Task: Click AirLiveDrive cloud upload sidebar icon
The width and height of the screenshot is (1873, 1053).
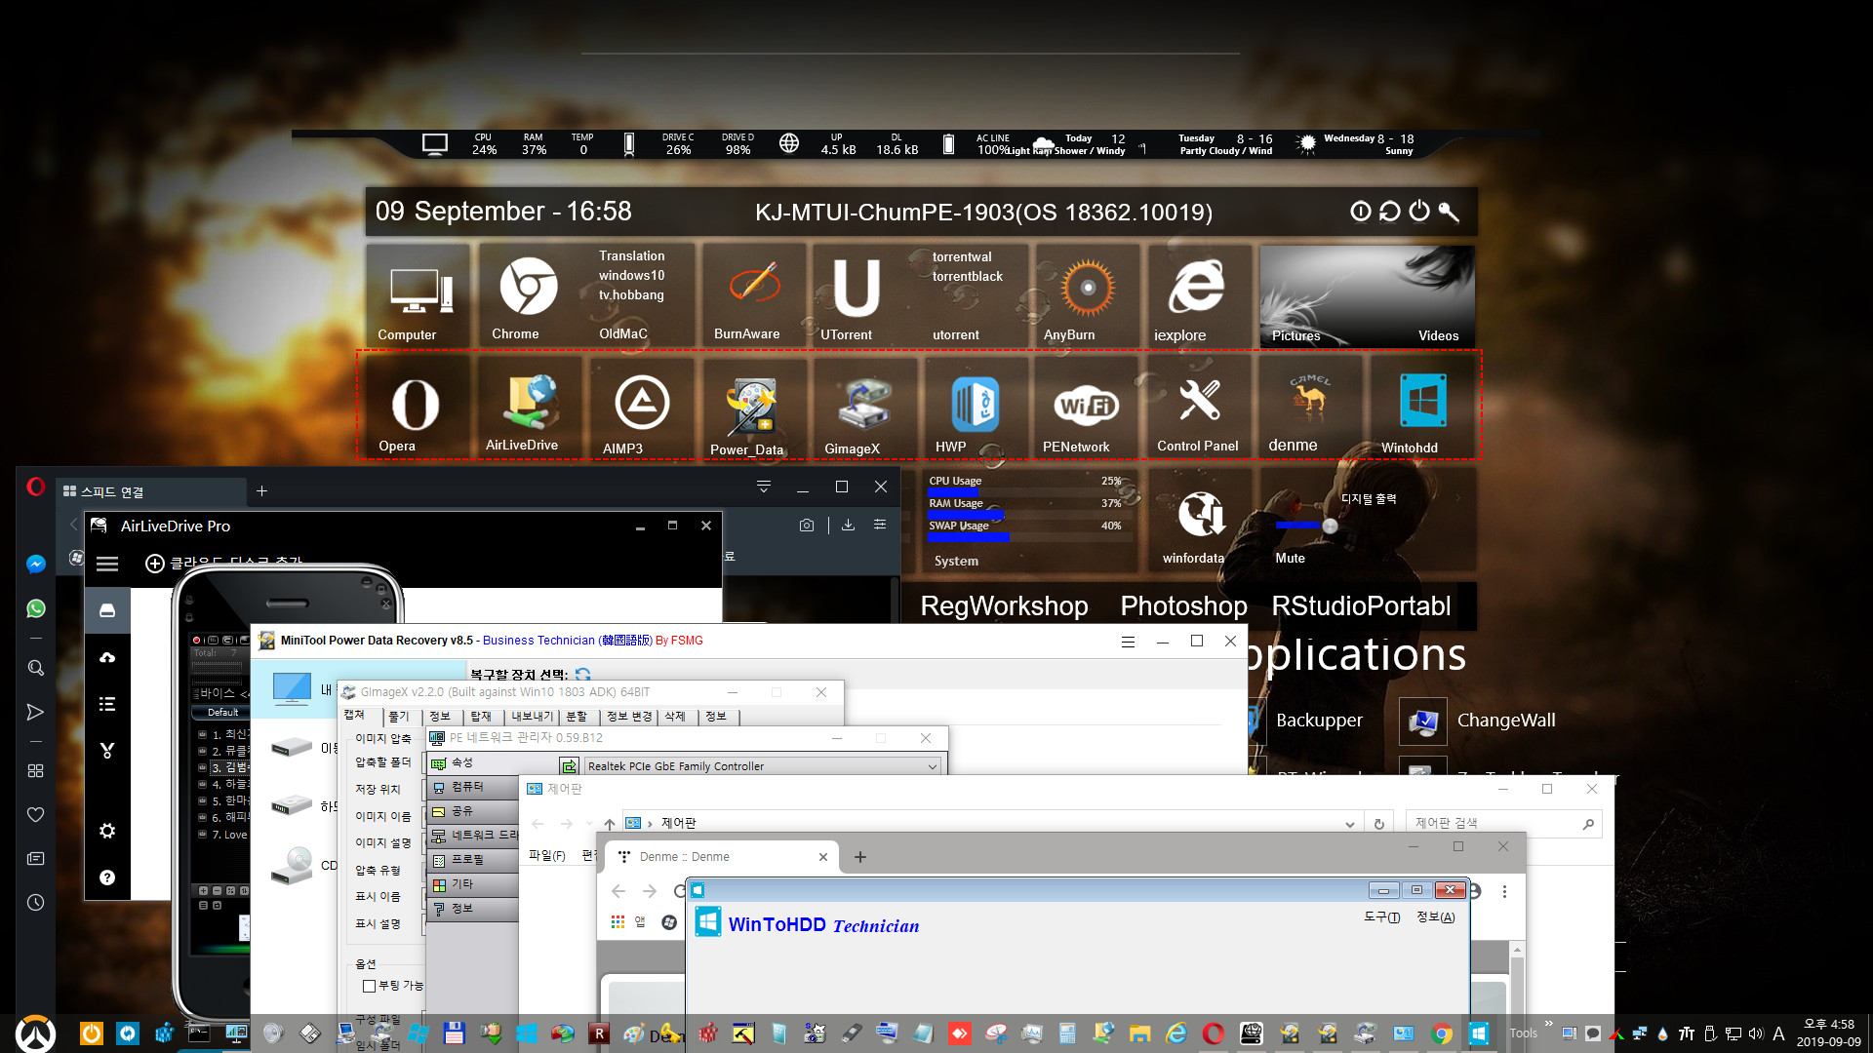Action: pos(107,658)
